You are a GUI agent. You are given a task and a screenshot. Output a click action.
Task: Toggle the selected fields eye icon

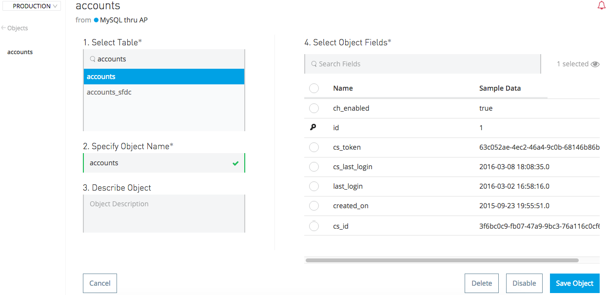(595, 64)
